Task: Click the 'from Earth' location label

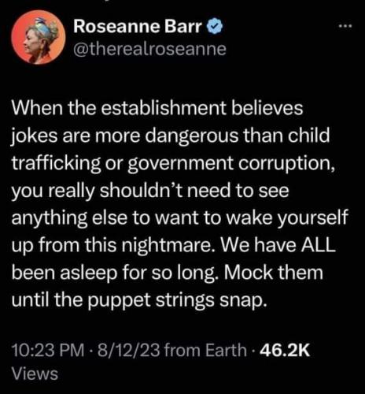Action: 206,351
